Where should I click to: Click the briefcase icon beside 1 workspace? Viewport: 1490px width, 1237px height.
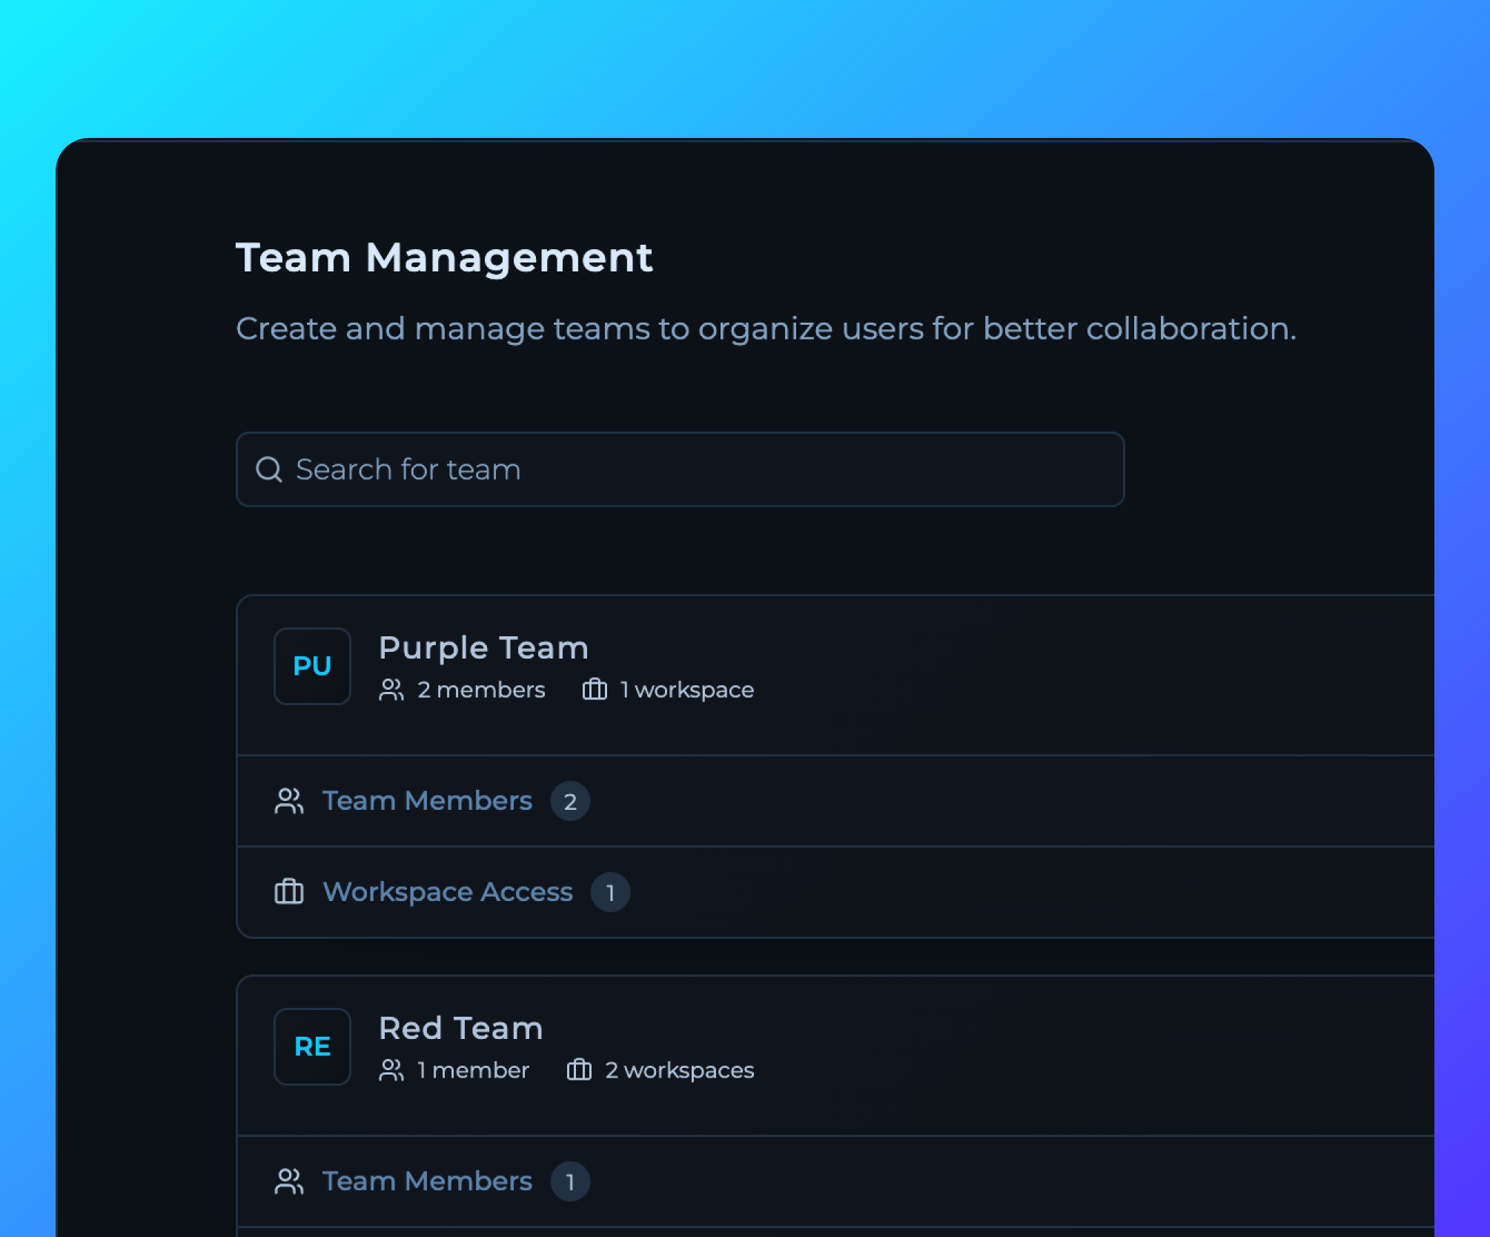point(595,690)
